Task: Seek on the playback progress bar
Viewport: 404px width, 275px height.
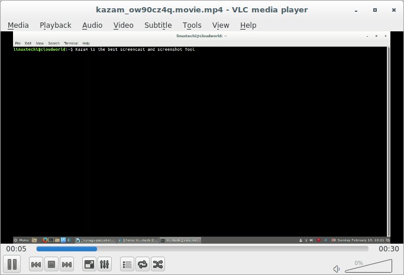Action: point(202,249)
